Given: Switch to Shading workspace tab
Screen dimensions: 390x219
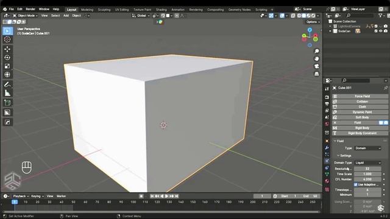Looking at the screenshot, I should coord(161,10).
